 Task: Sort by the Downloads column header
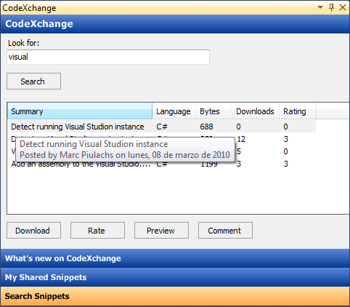tap(256, 111)
